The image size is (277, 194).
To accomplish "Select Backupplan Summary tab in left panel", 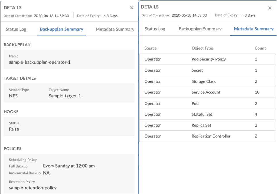I will tap(61, 29).
